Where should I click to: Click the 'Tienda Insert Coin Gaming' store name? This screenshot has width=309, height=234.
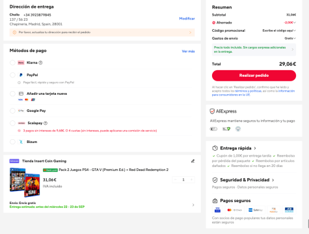(x=44, y=161)
